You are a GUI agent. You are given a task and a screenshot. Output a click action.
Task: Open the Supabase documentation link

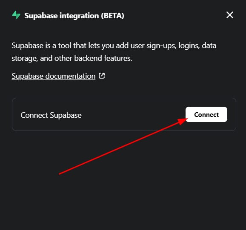coord(54,76)
